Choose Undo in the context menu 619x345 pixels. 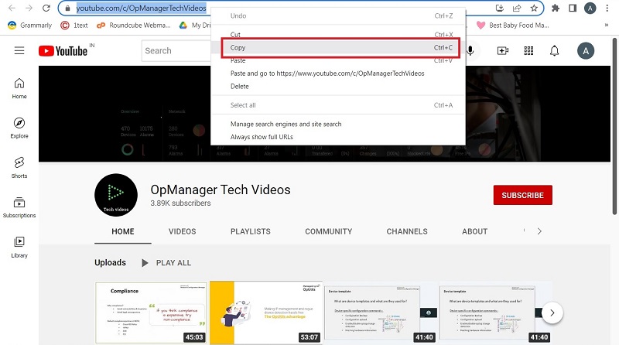pyautogui.click(x=338, y=15)
